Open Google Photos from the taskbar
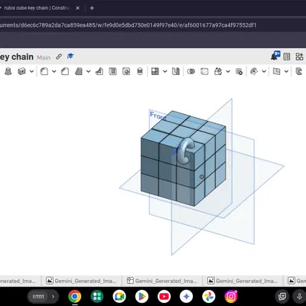The height and width of the screenshot is (306, 306). tap(209, 296)
